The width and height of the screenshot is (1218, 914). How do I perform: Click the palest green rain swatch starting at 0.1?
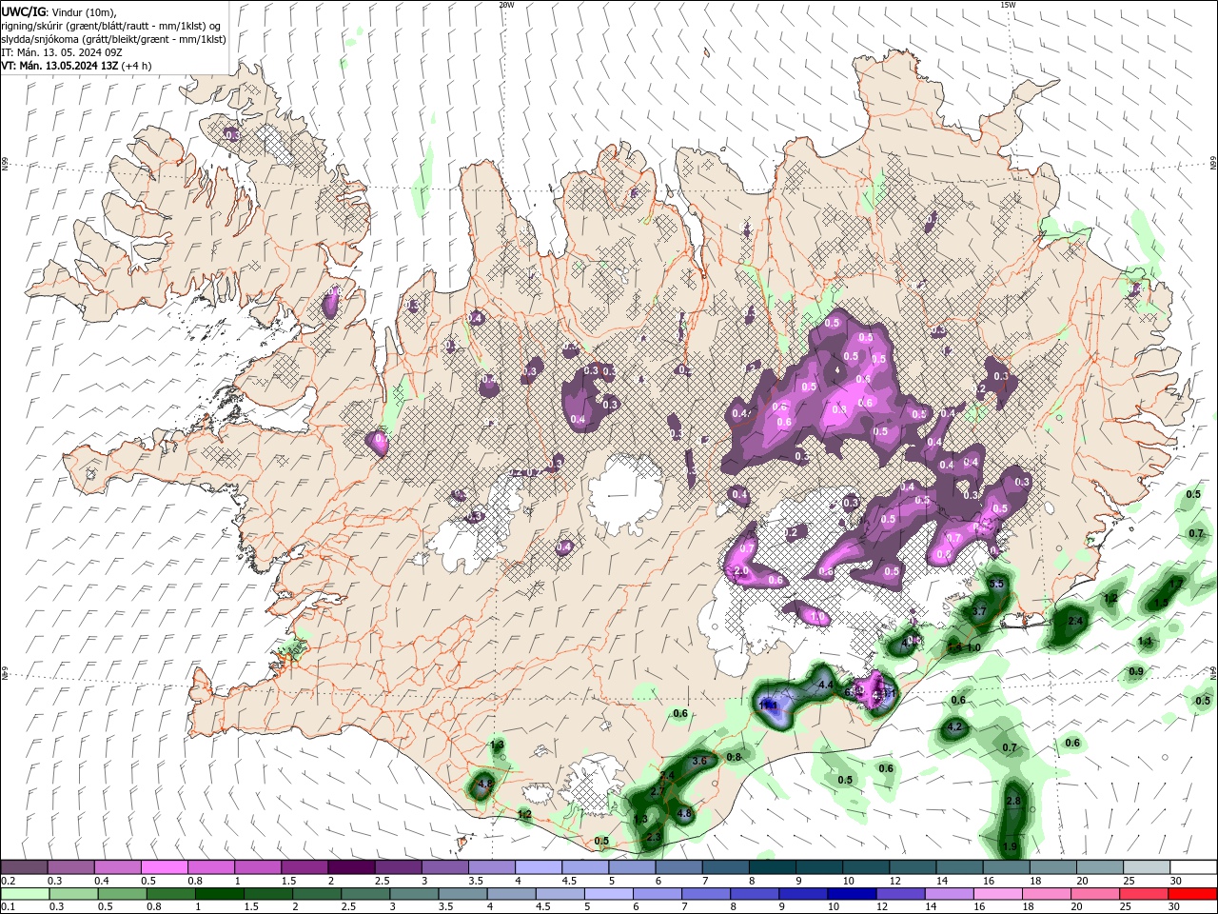point(24,894)
